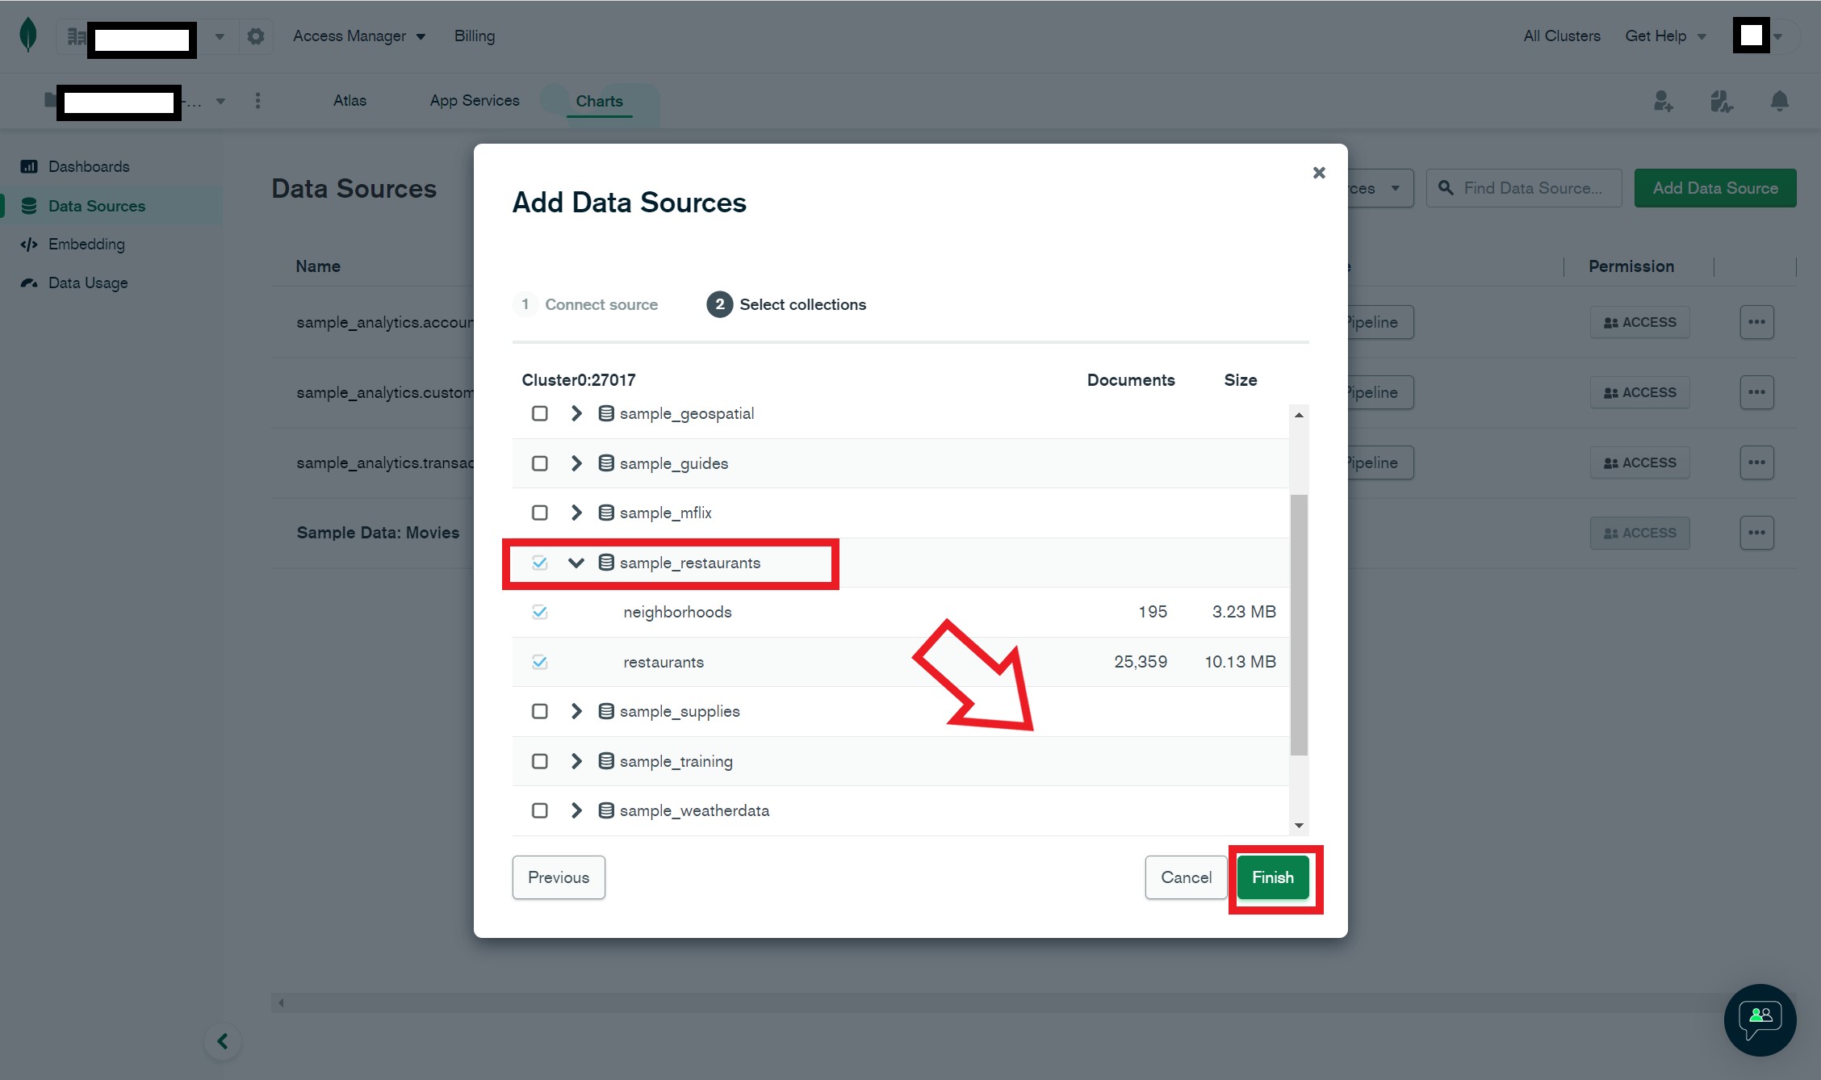Click ACCESS button for sample_analytics.accounts
This screenshot has width=1821, height=1080.
(1639, 322)
